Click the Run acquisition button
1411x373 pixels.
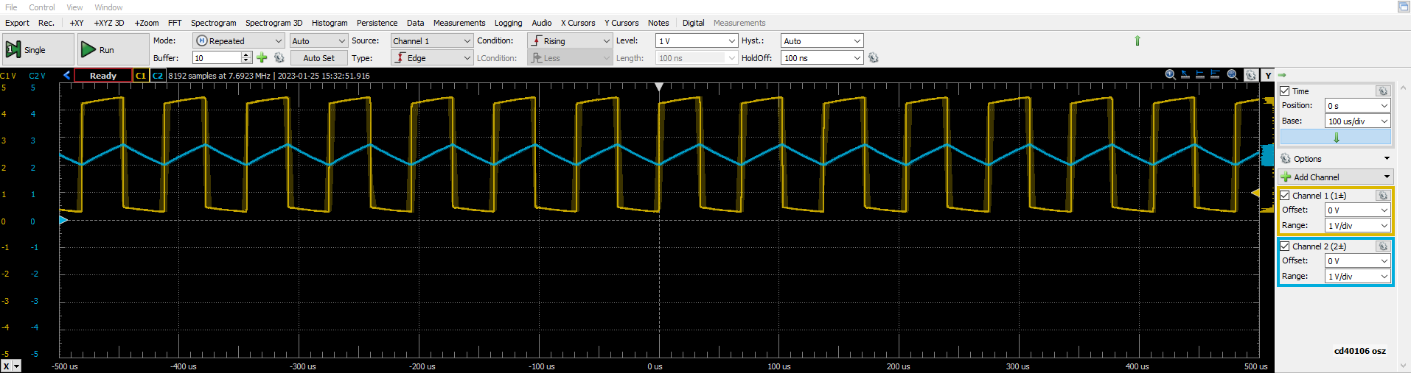pos(113,49)
